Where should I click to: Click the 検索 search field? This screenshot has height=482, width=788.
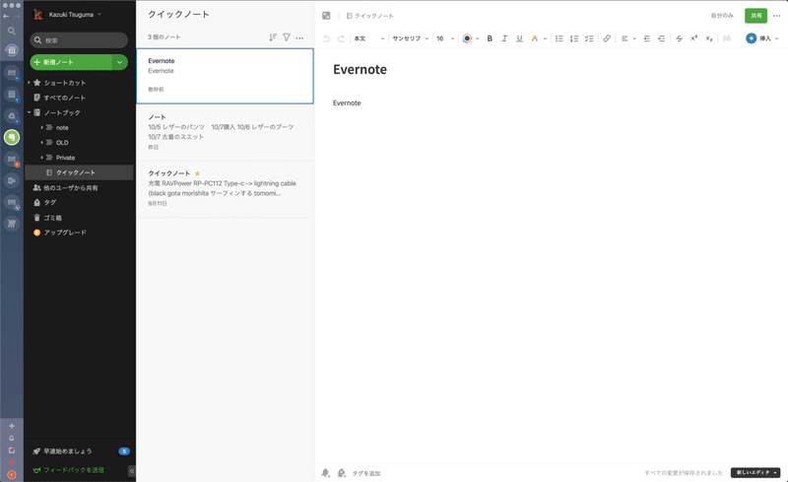point(79,40)
